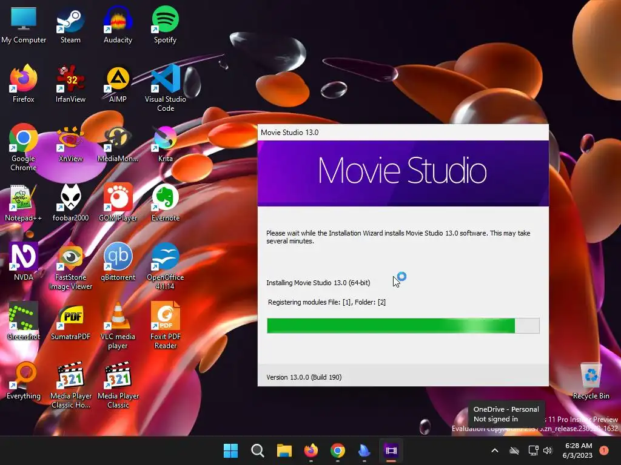Switch to Firefox in the taskbar
This screenshot has height=465, width=621.
(311, 450)
